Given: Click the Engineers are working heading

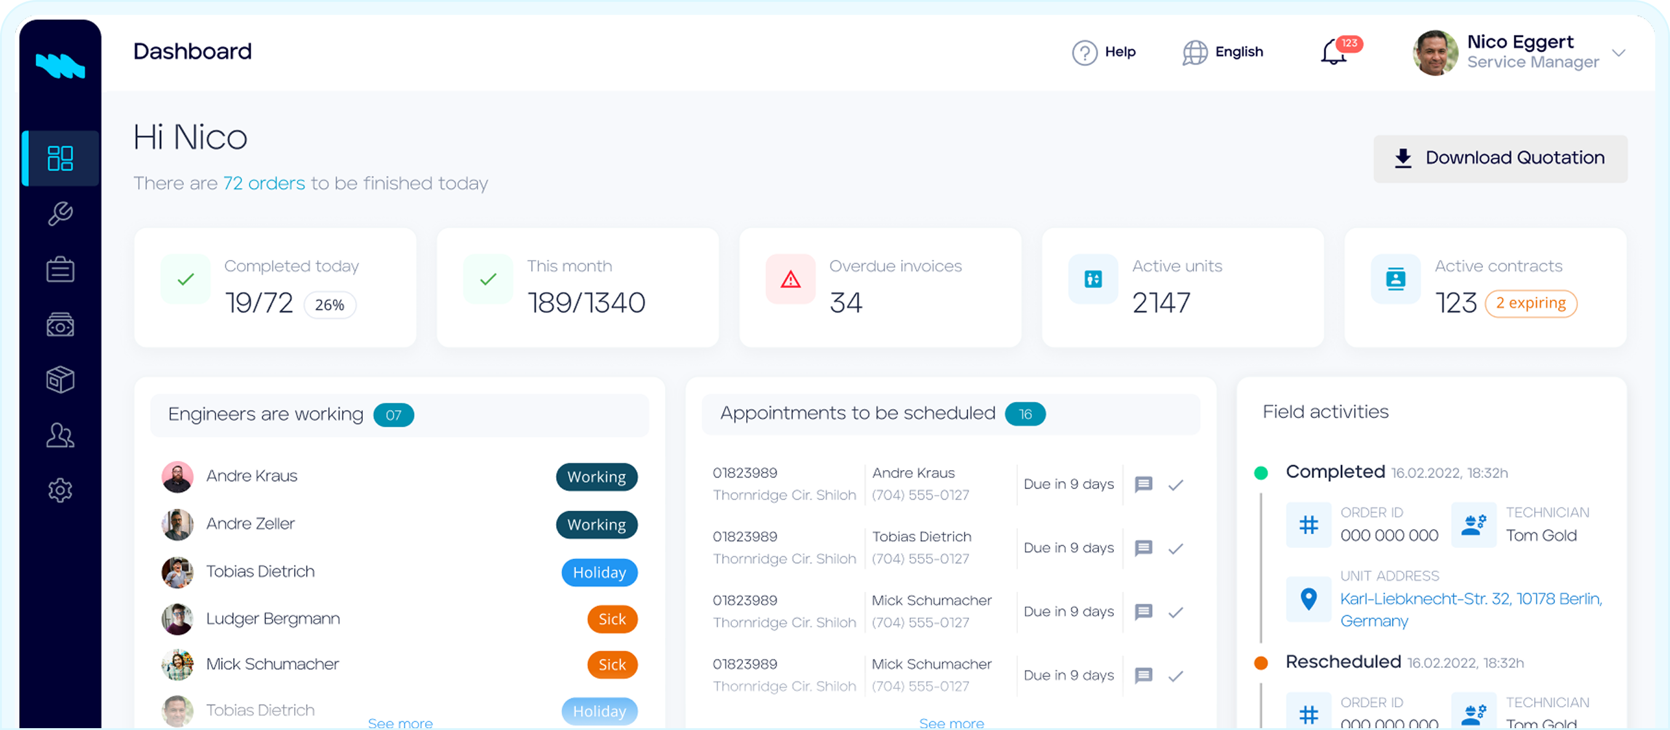Looking at the screenshot, I should click(266, 414).
